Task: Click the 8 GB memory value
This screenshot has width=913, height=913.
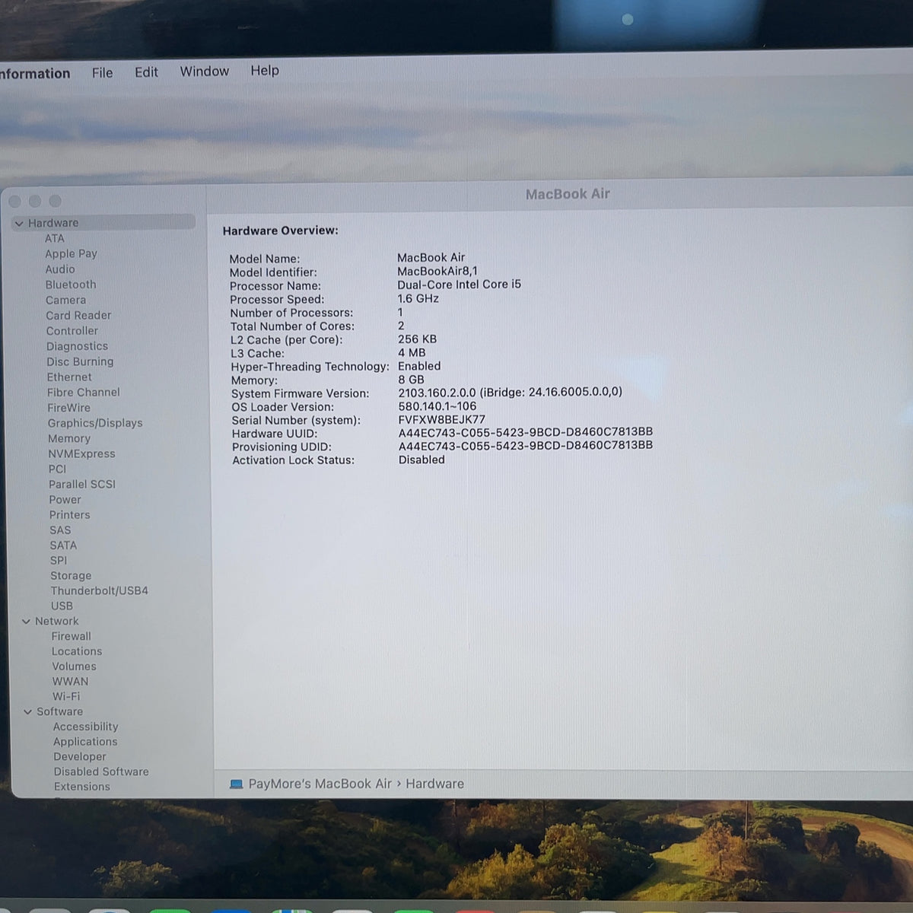Action: pyautogui.click(x=411, y=379)
